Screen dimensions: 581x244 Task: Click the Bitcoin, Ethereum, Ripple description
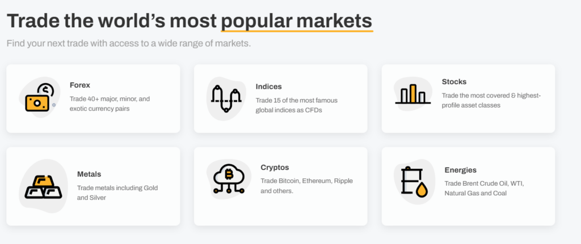coord(306,186)
